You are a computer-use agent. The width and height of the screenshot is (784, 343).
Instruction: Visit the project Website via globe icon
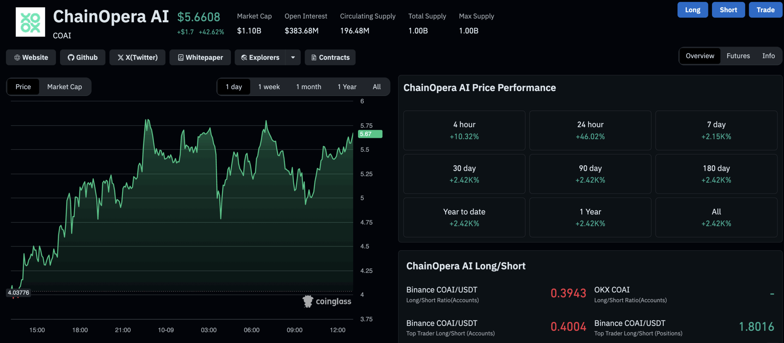tap(31, 57)
